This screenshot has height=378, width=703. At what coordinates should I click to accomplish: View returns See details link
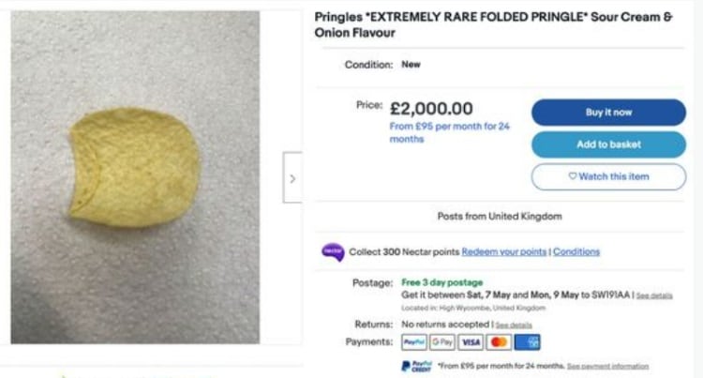[514, 325]
